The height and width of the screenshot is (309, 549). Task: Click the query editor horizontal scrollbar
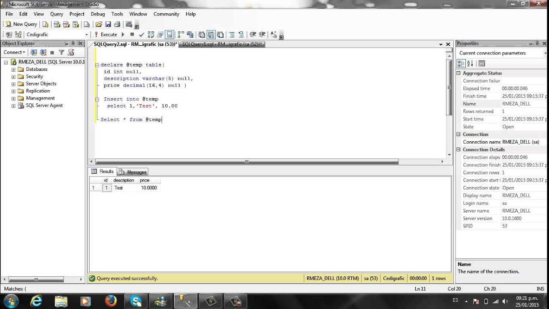point(247,162)
